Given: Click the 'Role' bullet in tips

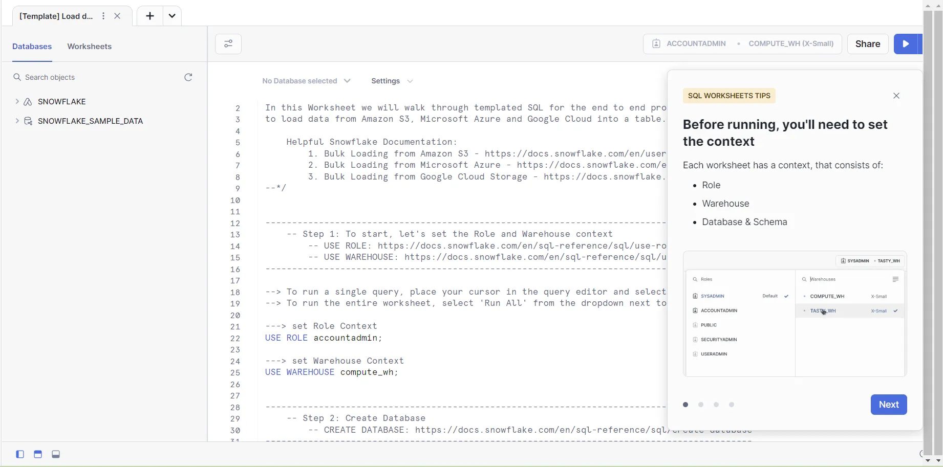Looking at the screenshot, I should [x=712, y=185].
